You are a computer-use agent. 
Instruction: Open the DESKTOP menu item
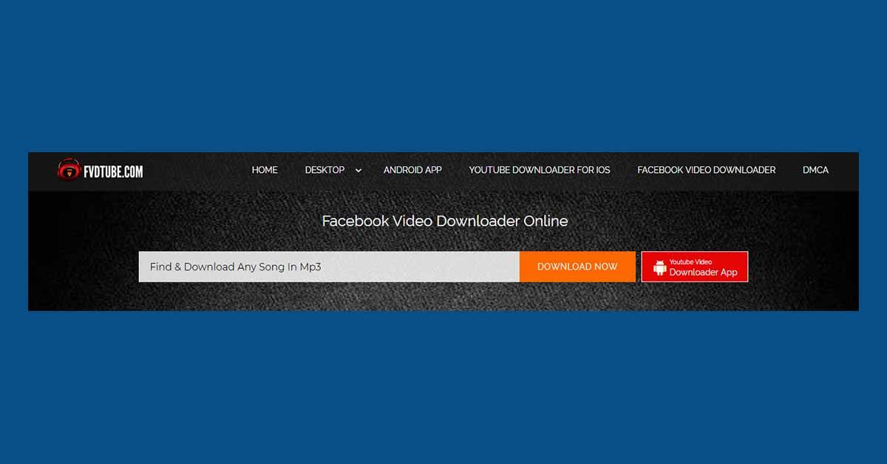[x=324, y=170]
